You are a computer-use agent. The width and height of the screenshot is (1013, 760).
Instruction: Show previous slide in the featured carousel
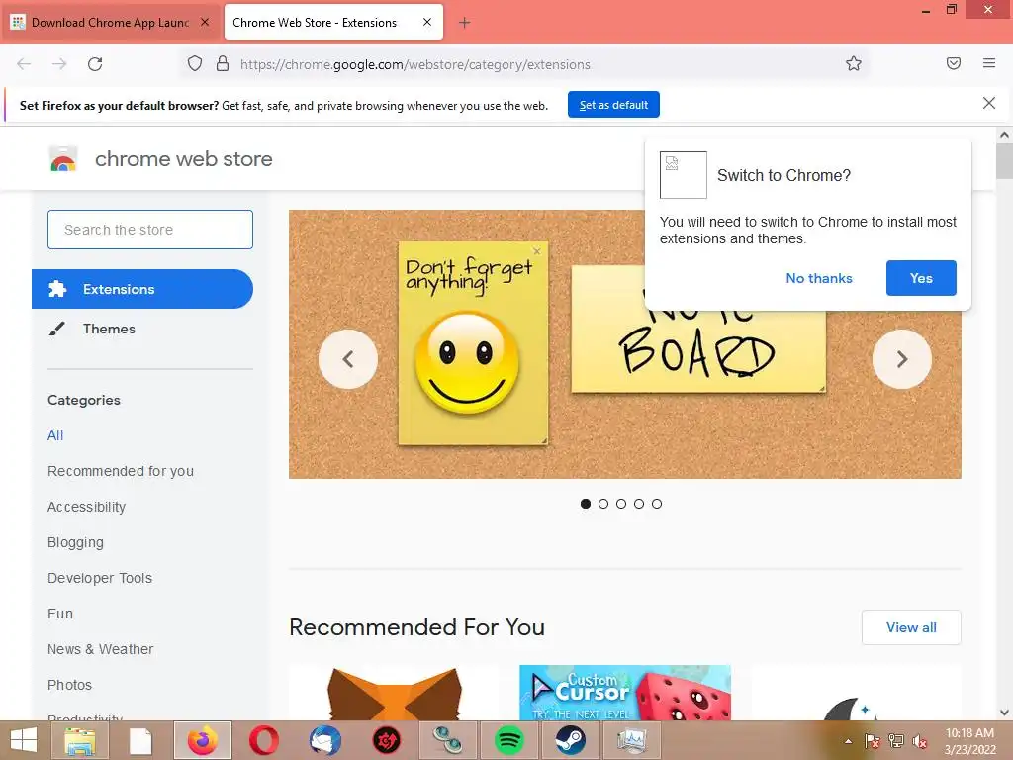point(348,359)
